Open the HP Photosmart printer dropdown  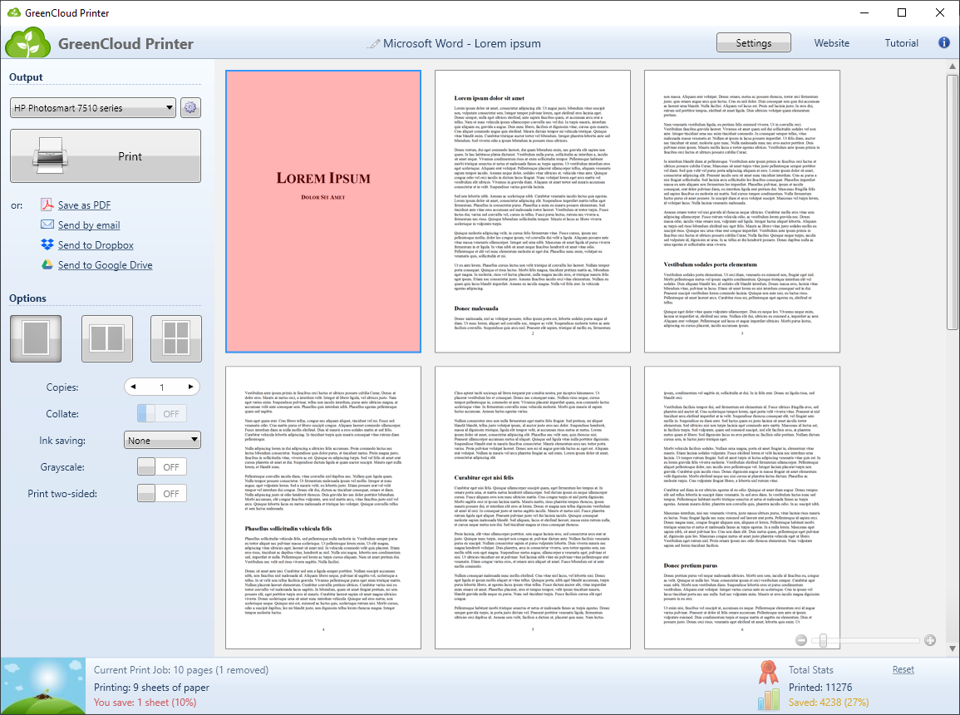[x=93, y=108]
